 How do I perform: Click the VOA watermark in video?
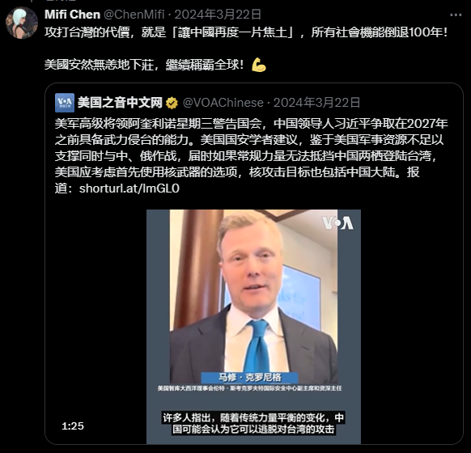tap(337, 223)
